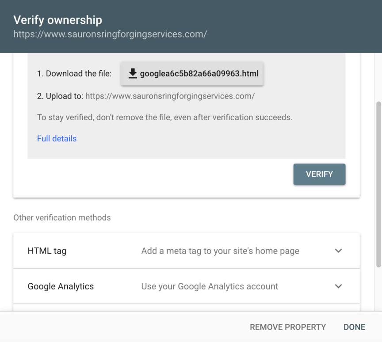Click the chevron next to HTML tag

(x=338, y=251)
